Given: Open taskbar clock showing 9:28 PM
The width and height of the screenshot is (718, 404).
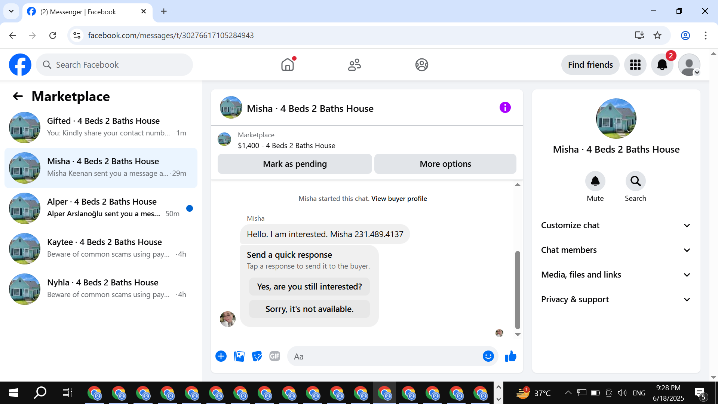Looking at the screenshot, I should tap(668, 393).
